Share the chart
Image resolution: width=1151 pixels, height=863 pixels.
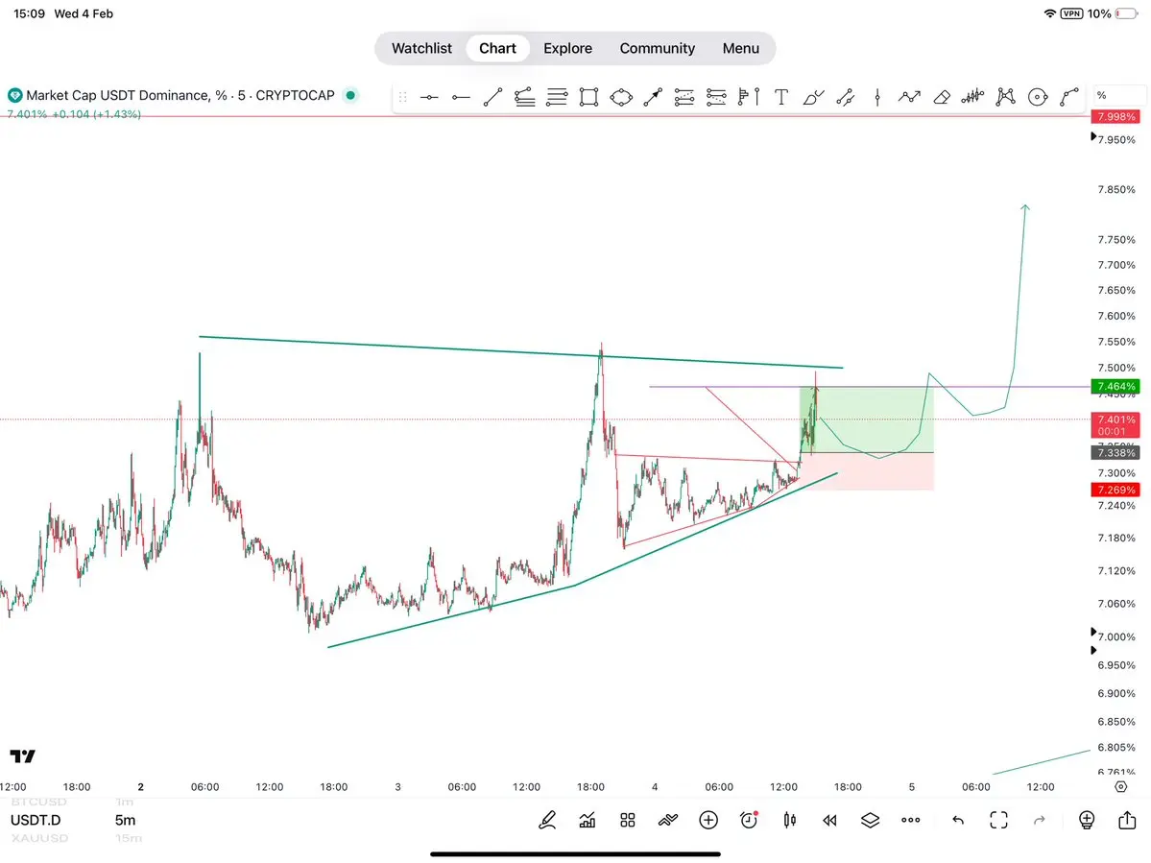pos(1127,819)
